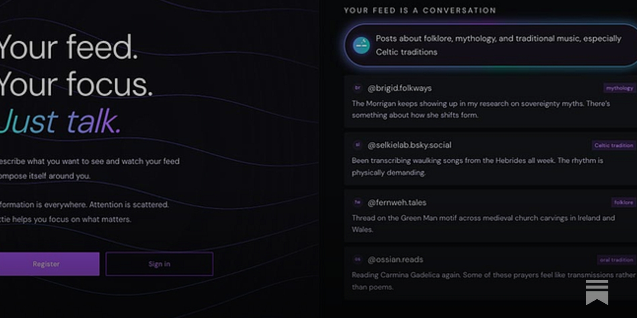The width and height of the screenshot is (637, 318).
Task: Open the @ossian.reads username link
Action: point(396,259)
